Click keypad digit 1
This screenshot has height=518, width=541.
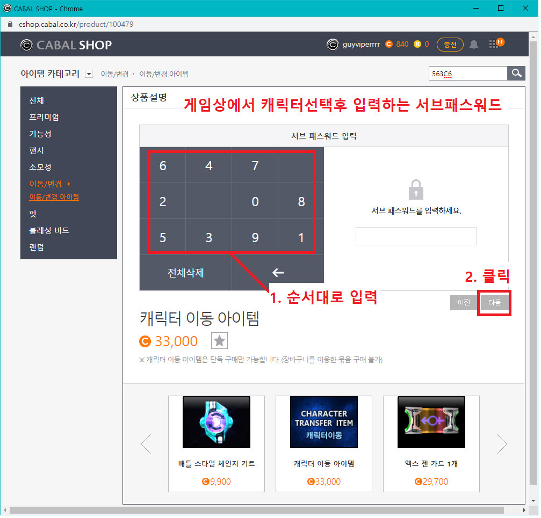coord(302,238)
